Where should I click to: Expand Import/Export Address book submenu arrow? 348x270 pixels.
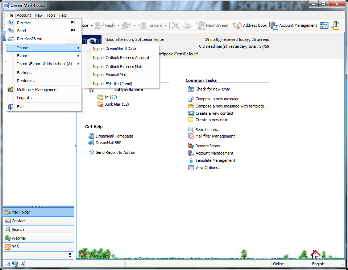[78, 64]
